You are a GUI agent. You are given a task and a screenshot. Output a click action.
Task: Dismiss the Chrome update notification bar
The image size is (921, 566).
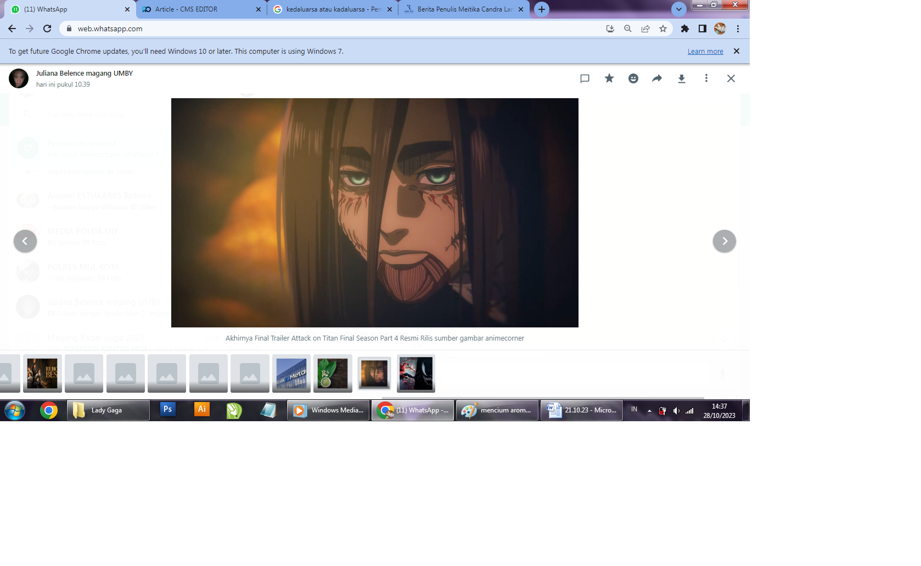(x=737, y=51)
